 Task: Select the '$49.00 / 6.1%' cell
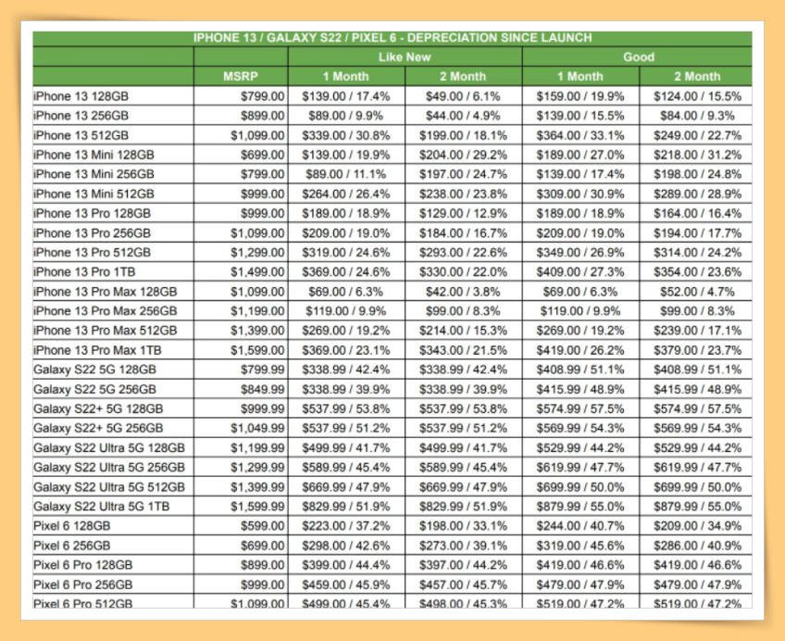(463, 96)
